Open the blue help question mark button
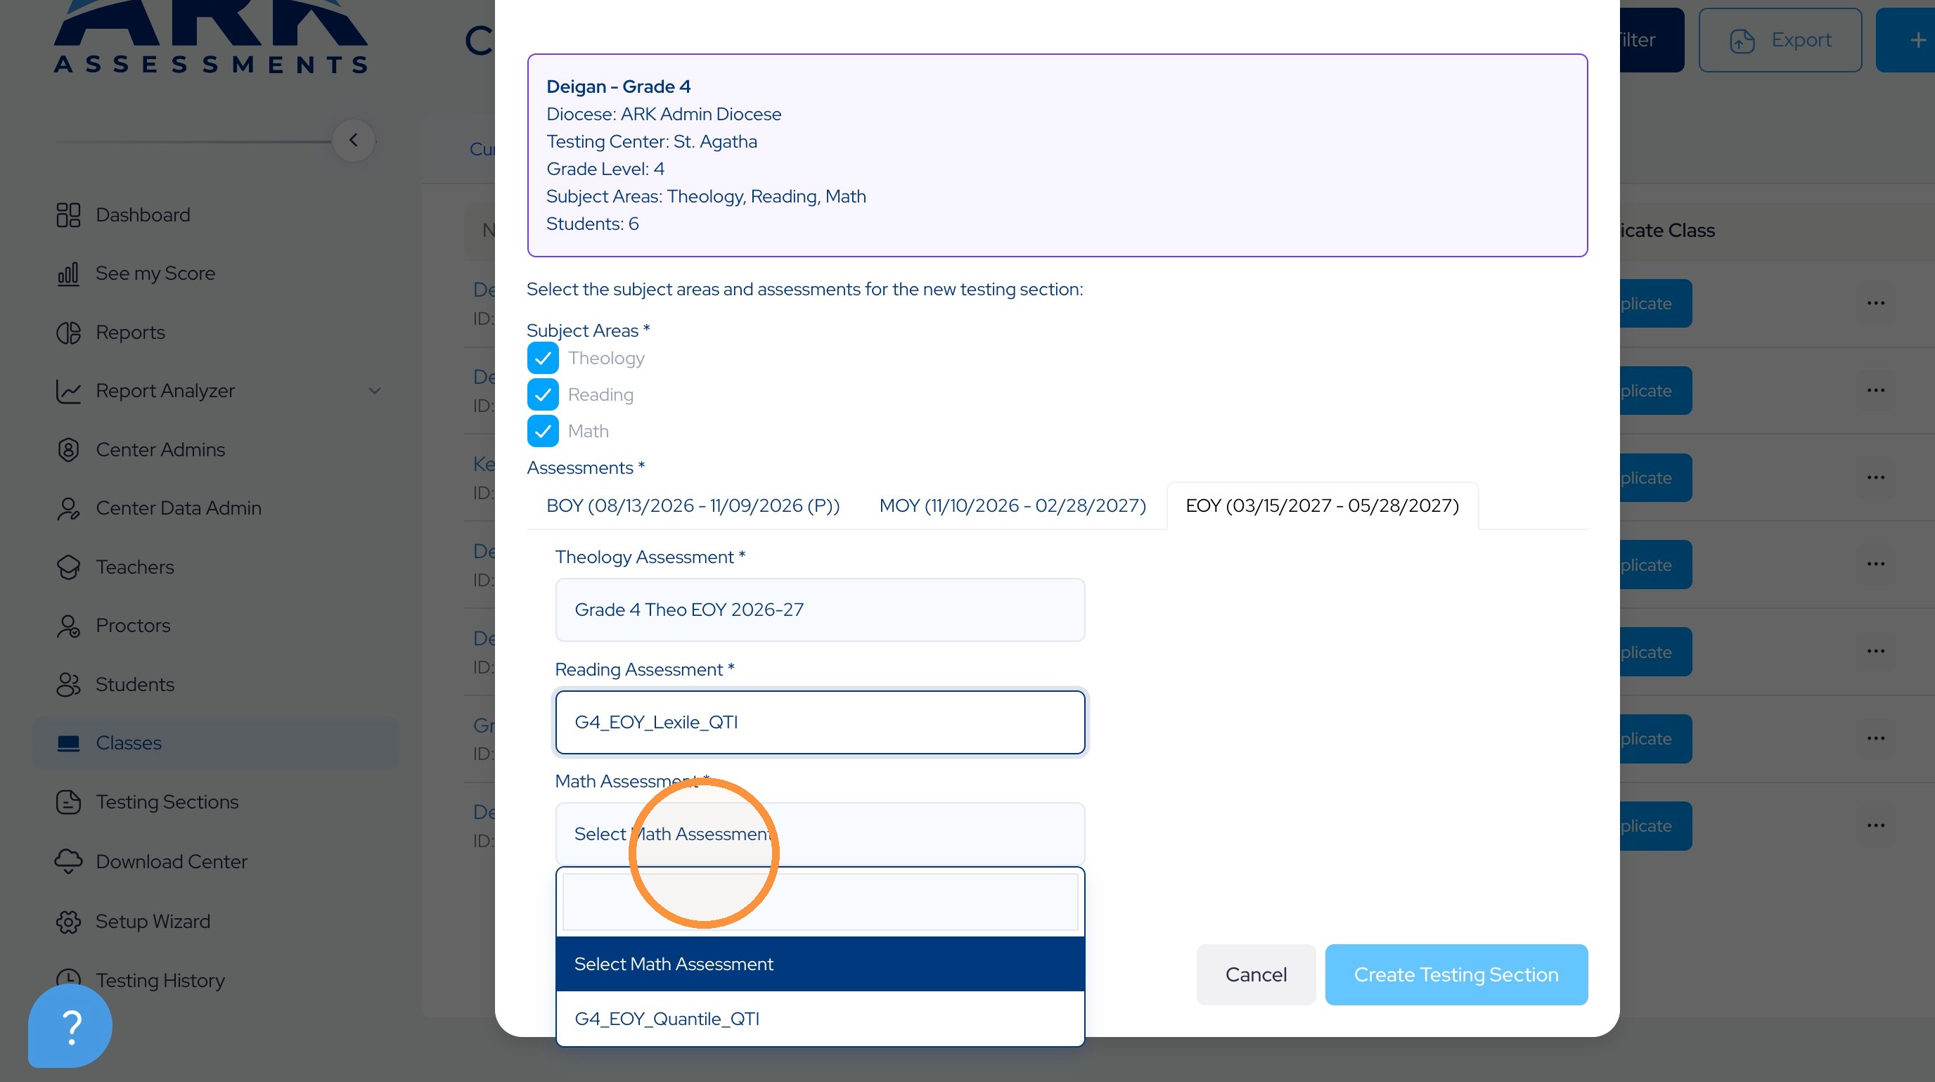1935x1082 pixels. click(70, 1026)
